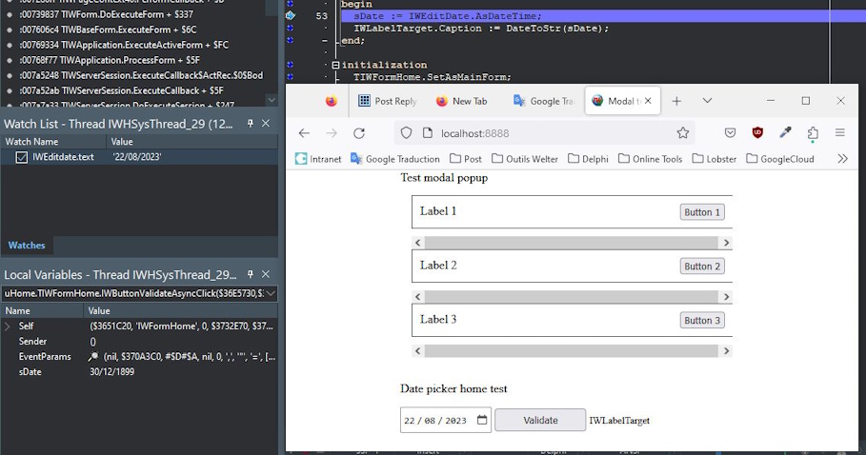List all tabs dropdown arrow
Screen dimensions: 866x455
(707, 101)
